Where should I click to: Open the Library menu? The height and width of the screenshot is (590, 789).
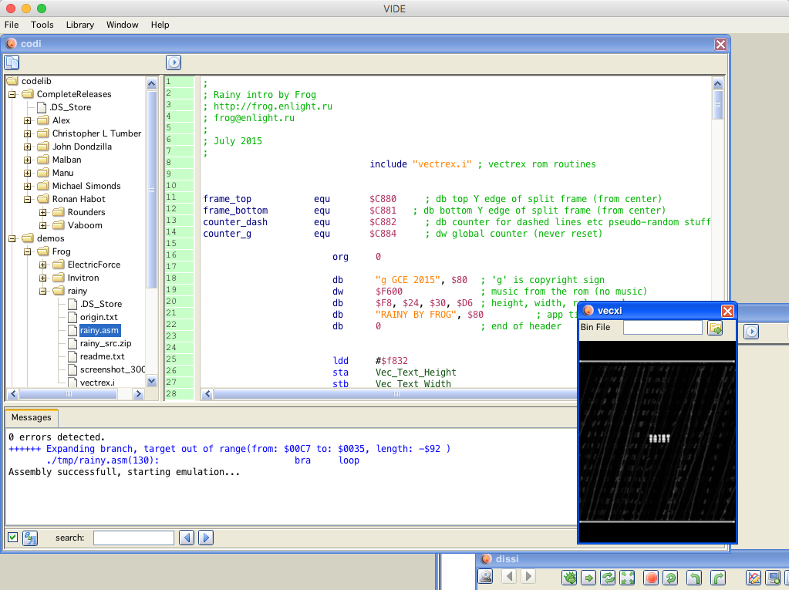[x=79, y=25]
